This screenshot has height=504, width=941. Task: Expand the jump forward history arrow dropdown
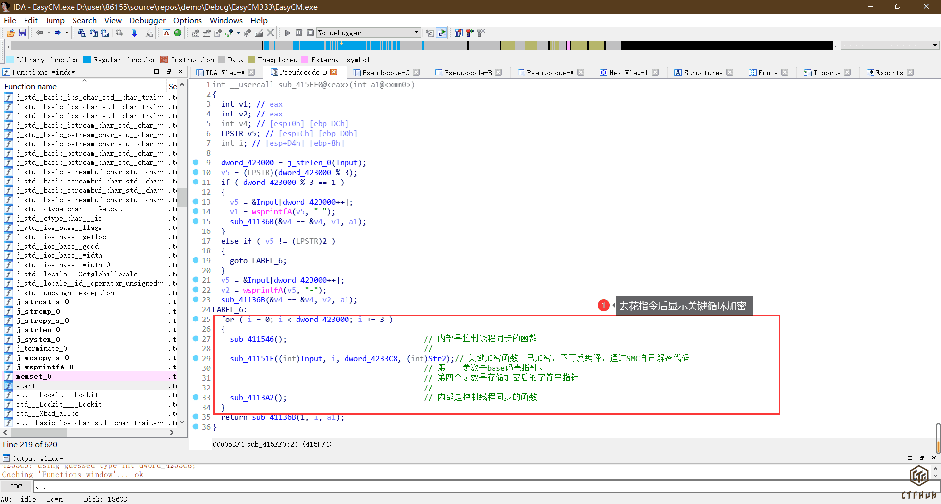[67, 33]
